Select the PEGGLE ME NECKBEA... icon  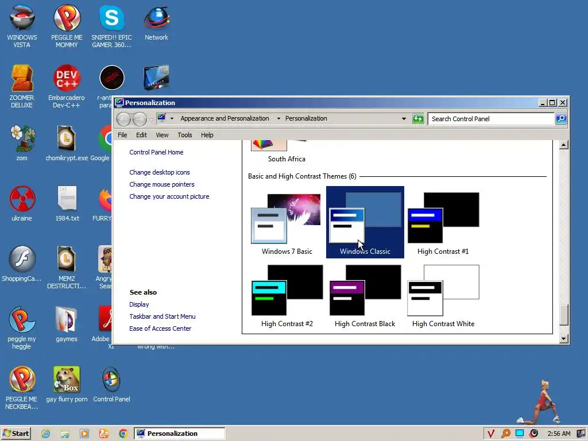[x=22, y=388]
